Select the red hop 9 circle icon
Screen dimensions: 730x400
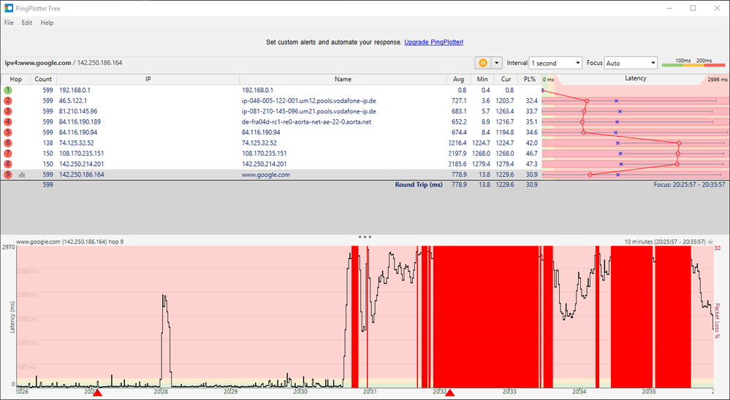(7, 175)
